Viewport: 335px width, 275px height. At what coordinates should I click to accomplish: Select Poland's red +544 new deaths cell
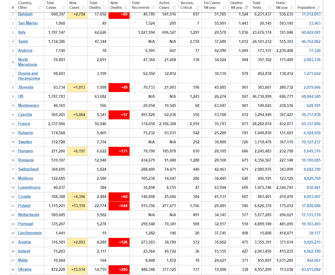(x=119, y=206)
